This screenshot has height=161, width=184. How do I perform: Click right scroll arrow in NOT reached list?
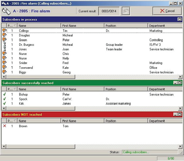[180, 147]
